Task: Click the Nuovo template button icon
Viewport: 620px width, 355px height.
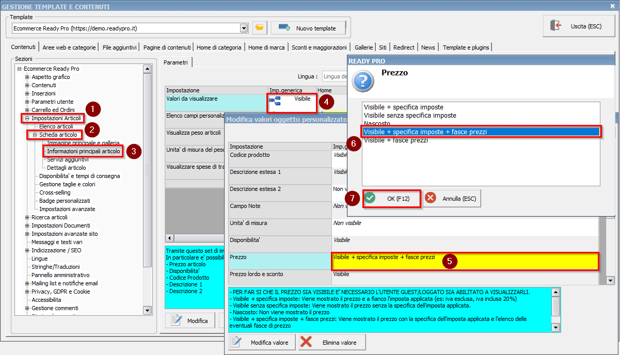Action: tap(284, 28)
